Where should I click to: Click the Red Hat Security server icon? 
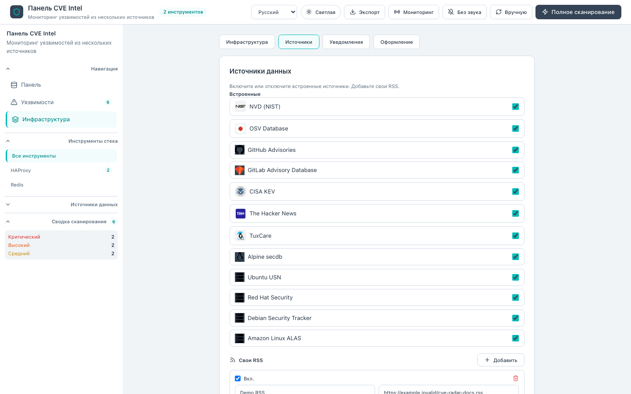240,298
